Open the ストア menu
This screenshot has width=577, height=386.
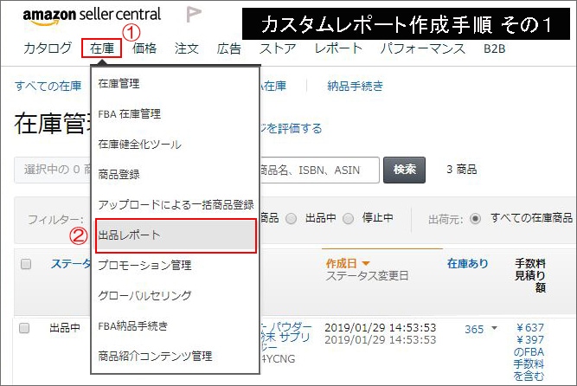(x=278, y=48)
